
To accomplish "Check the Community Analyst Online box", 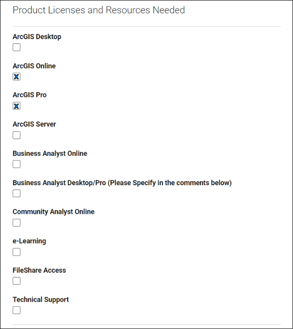I will (17, 223).
